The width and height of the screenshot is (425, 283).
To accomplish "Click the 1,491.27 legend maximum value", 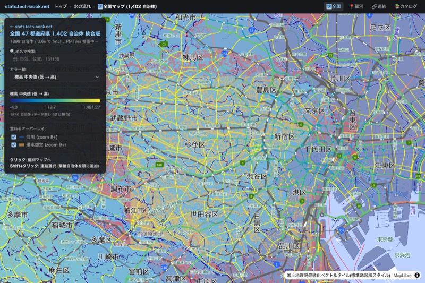I will pos(91,107).
